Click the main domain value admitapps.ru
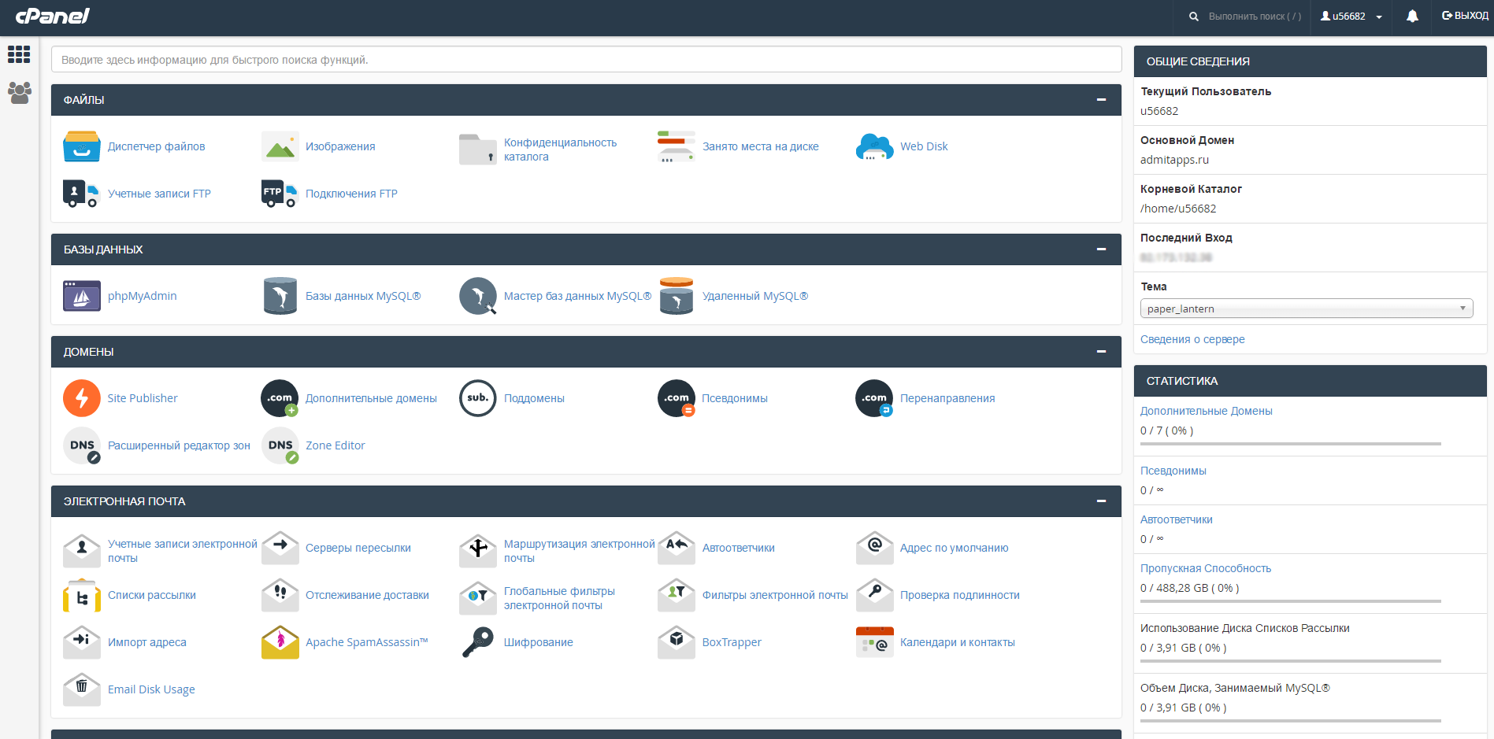 [1174, 160]
